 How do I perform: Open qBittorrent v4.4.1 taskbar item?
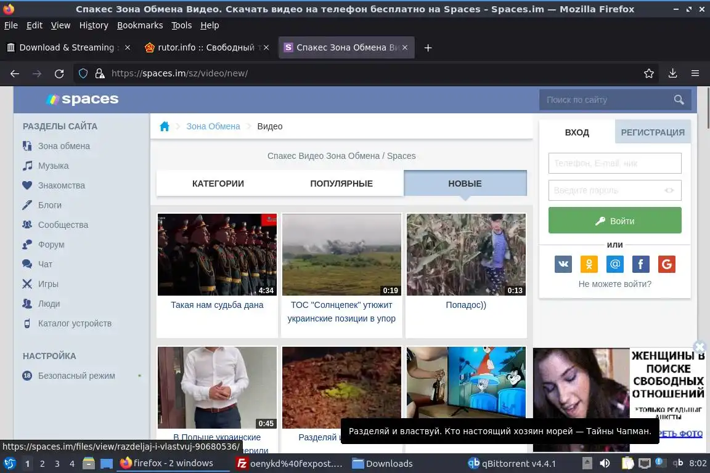512,464
